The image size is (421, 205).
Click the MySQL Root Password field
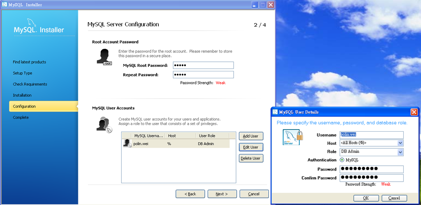point(203,65)
